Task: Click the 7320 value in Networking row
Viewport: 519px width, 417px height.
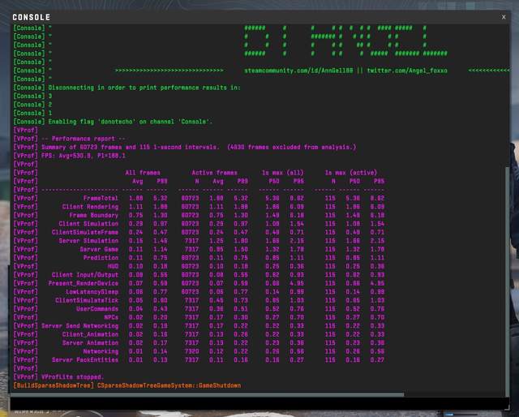Action: tap(191, 351)
